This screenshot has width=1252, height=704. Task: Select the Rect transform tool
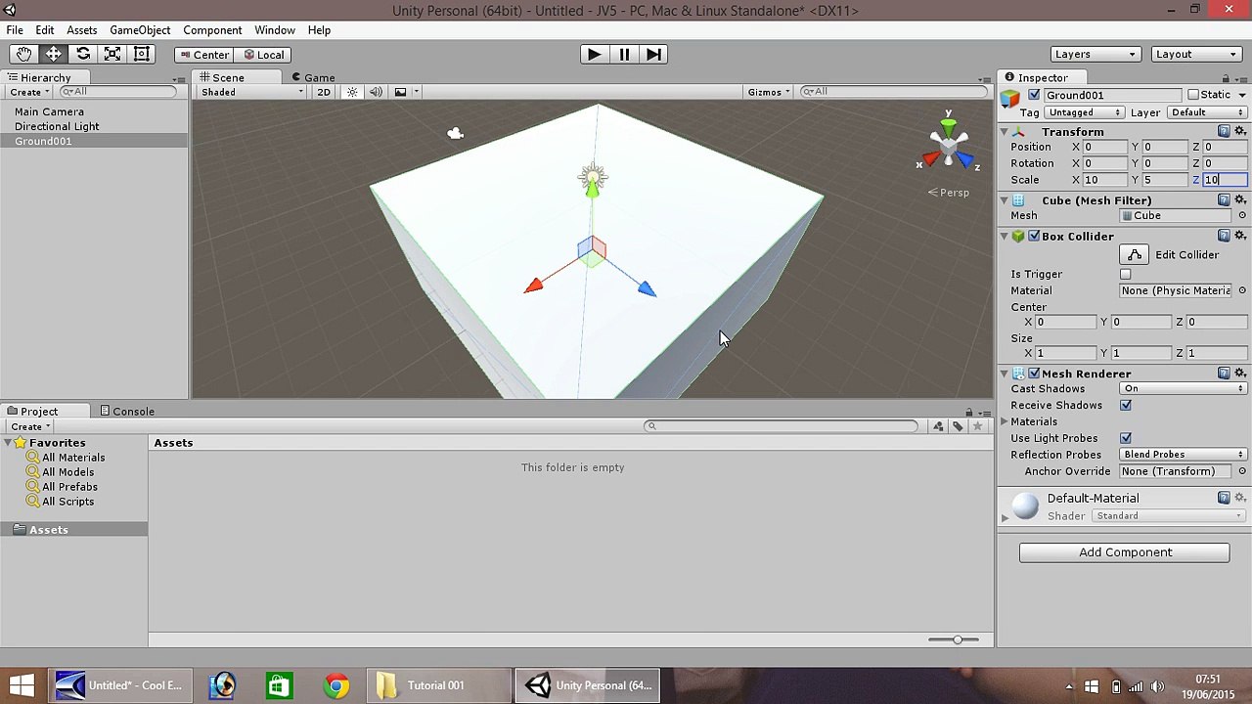pos(142,55)
